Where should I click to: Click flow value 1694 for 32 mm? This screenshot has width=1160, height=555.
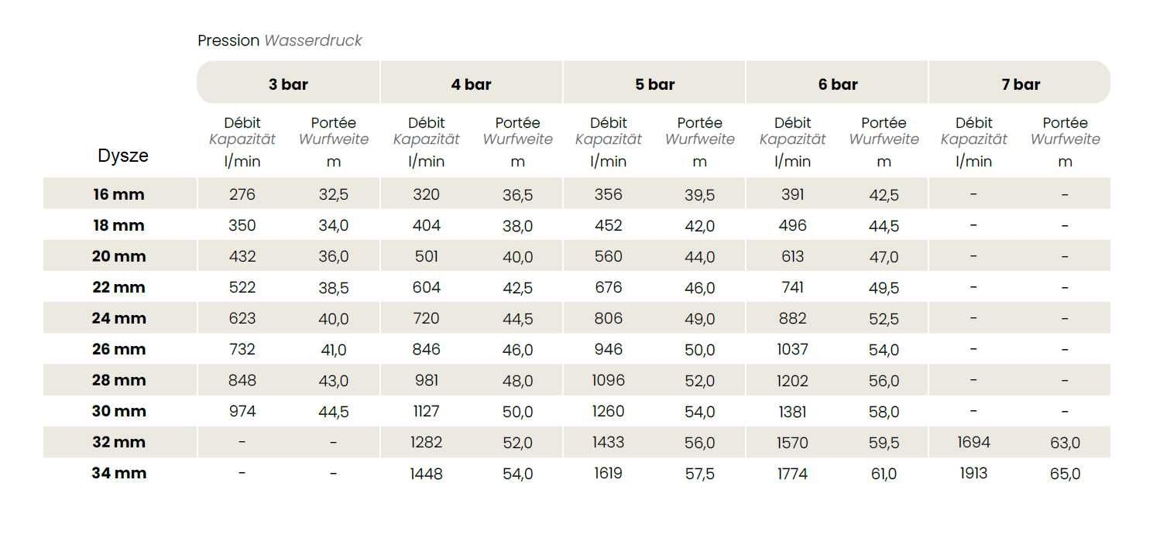(973, 442)
